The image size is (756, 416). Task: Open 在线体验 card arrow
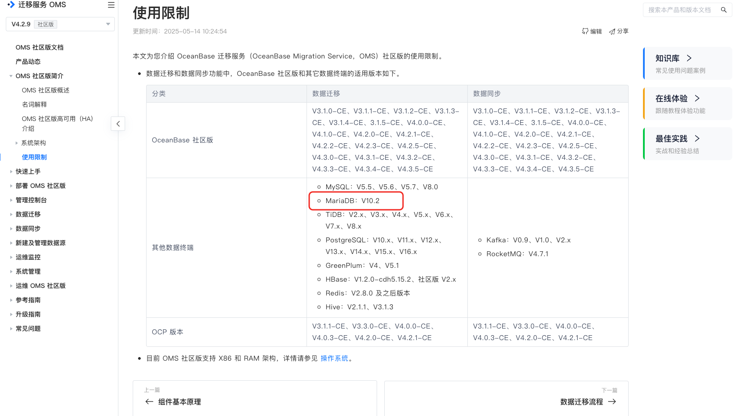(x=697, y=98)
